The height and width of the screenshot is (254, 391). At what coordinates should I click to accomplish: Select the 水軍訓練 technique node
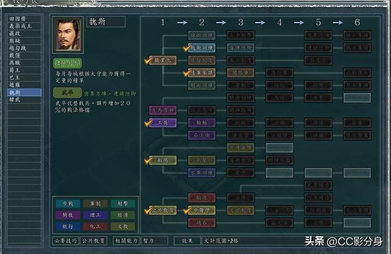(x=202, y=173)
